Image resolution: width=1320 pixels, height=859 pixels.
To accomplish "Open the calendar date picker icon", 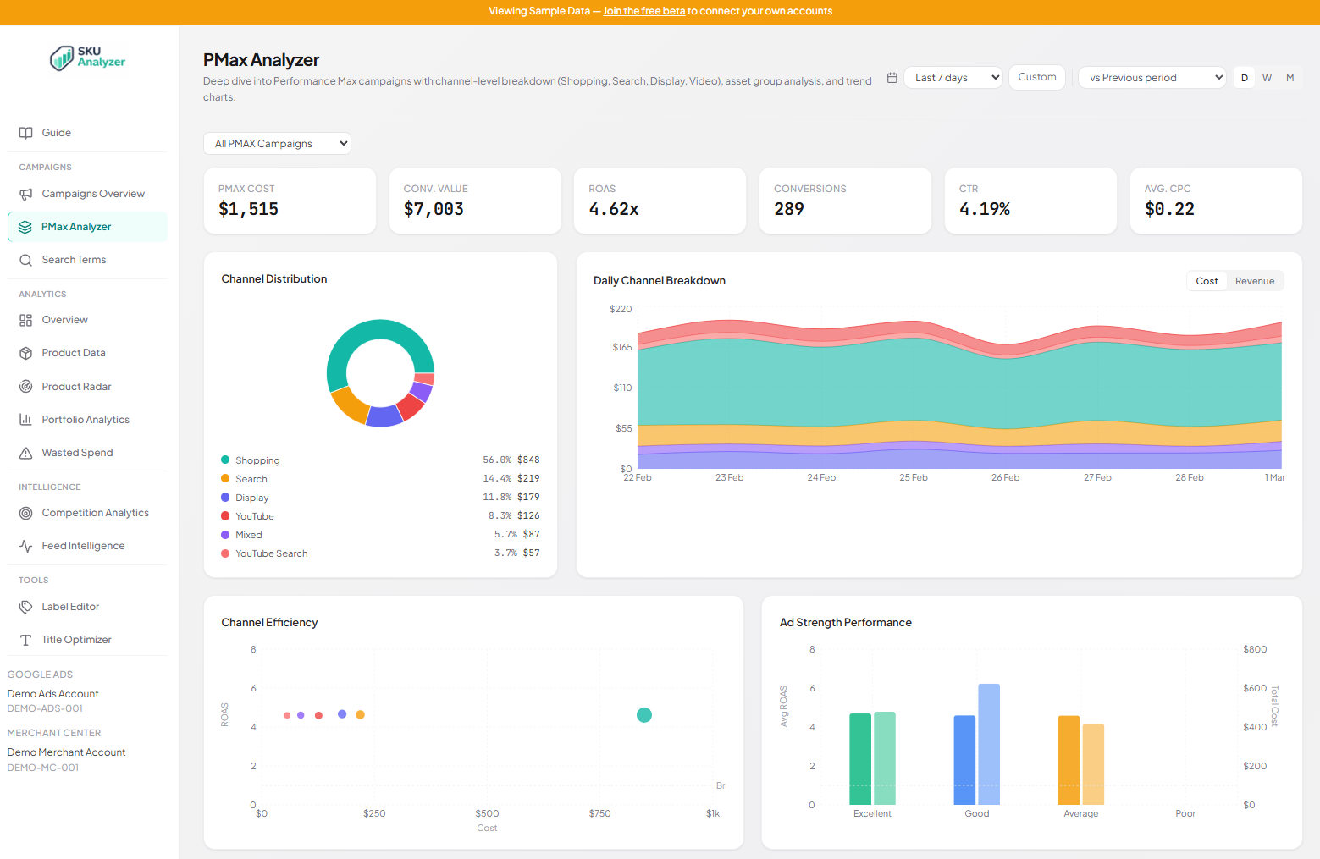I will coord(892,77).
